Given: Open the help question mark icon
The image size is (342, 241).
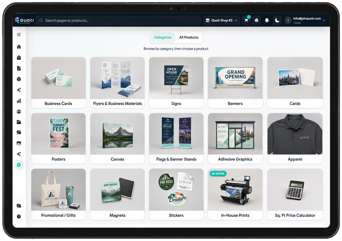Looking at the screenshot, I should (19, 217).
